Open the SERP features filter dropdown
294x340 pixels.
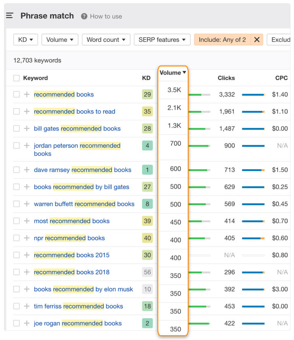point(162,39)
